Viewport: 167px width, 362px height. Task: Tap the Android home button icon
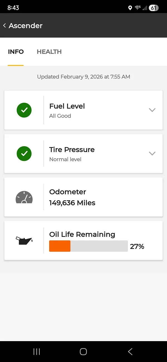pos(83,351)
